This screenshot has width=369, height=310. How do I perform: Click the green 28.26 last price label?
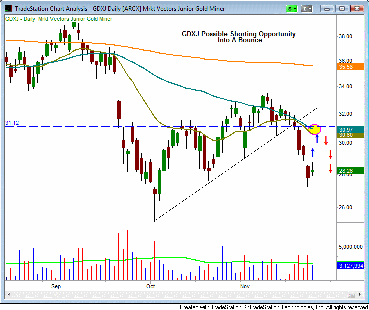(350, 171)
